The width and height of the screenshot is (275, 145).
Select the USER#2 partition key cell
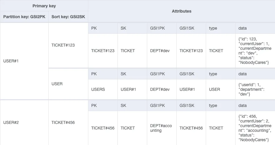(x=24, y=122)
